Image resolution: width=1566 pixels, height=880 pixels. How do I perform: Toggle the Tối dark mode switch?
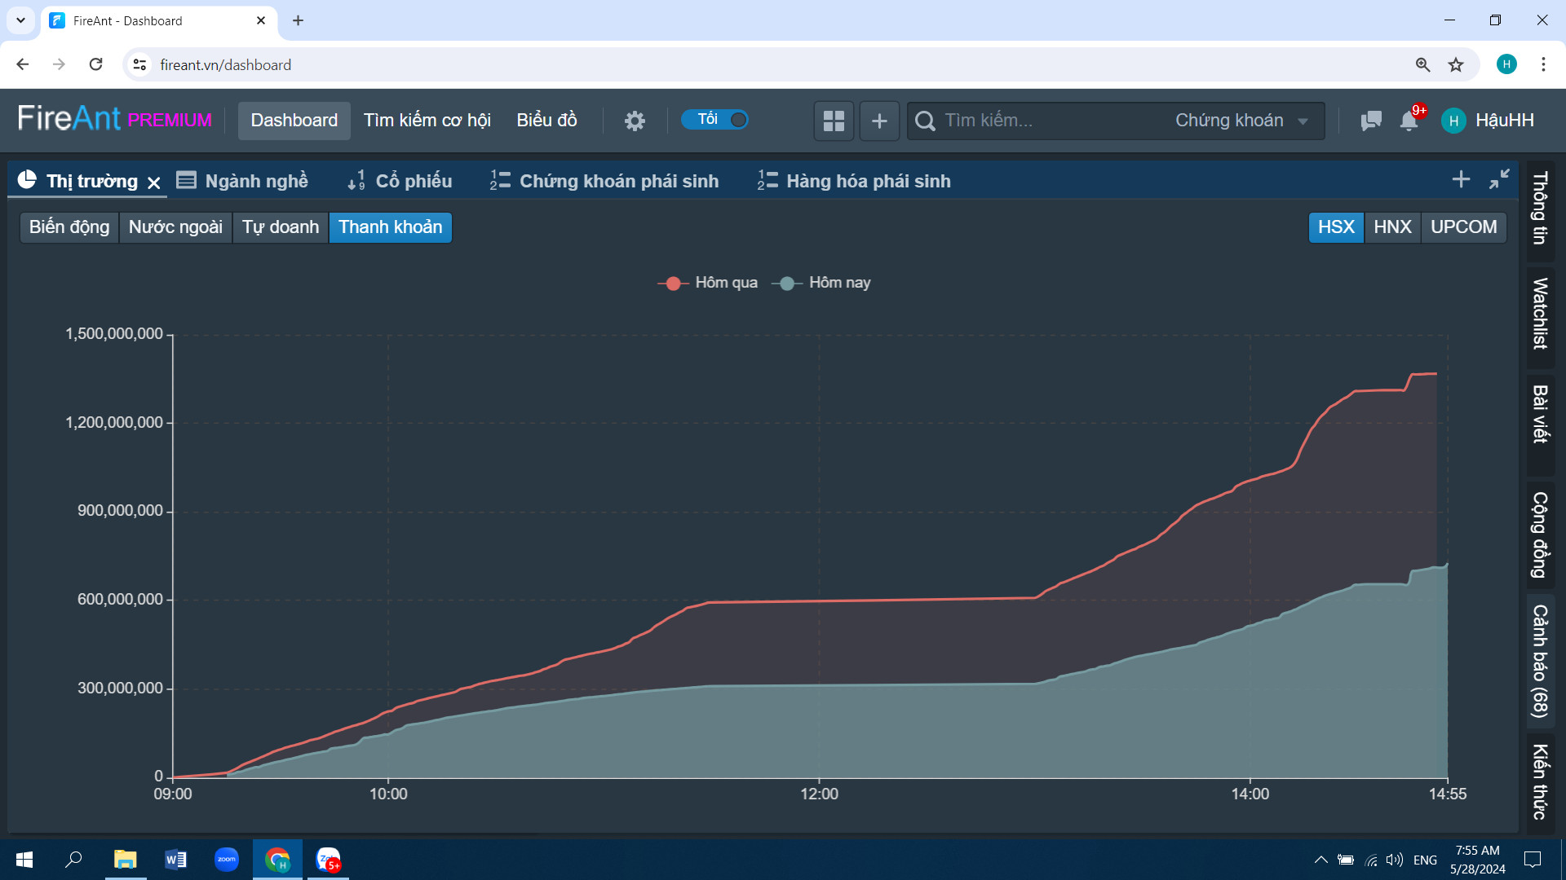point(715,120)
